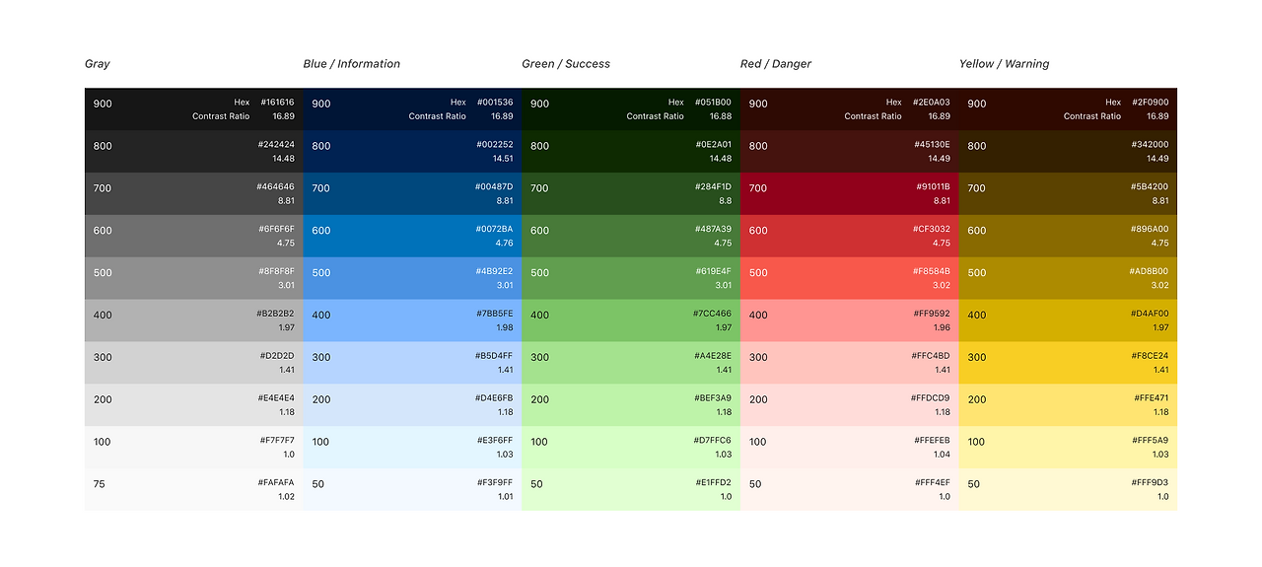The width and height of the screenshot is (1262, 567).
Task: Choose the Blue 700 swatch #00487D
Action: tap(413, 194)
